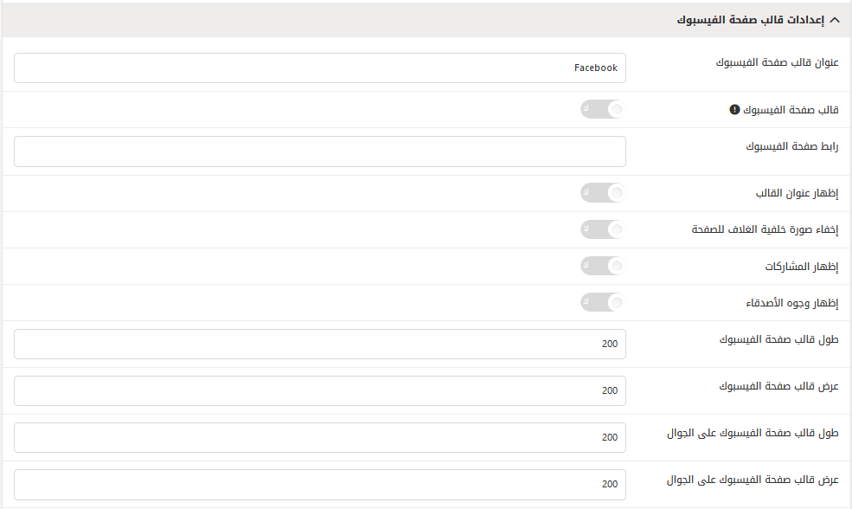This screenshot has height=509, width=852.
Task: Collapse the إعدادات قالب صفحة الفيسبوك section chevron
Action: (835, 20)
